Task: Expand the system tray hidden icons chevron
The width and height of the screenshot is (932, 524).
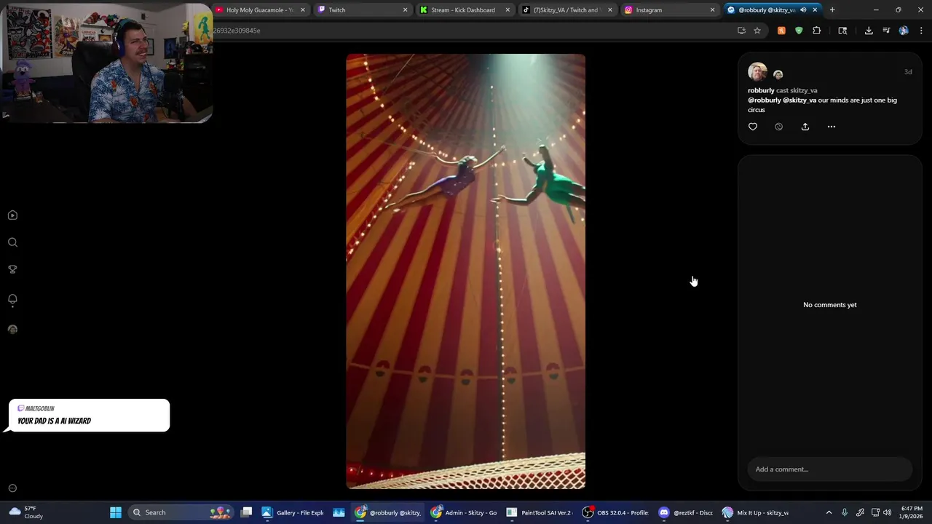Action: click(x=829, y=512)
